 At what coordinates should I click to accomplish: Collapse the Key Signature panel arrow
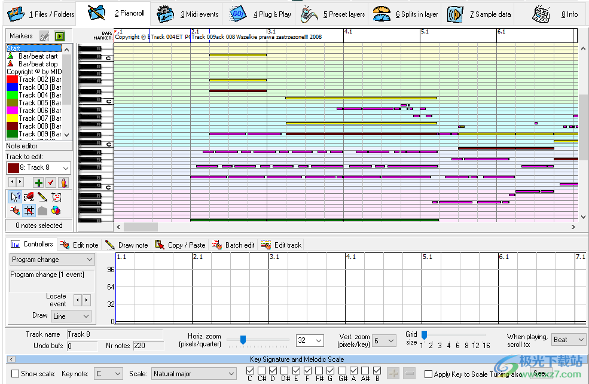tap(11, 359)
